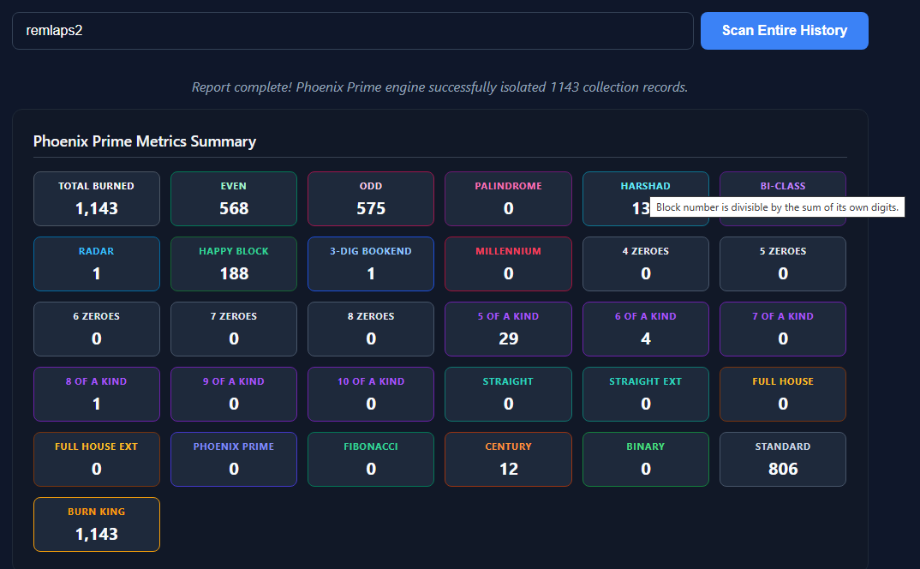920x569 pixels.
Task: Open the 8 of a Kind card
Action: tap(97, 394)
